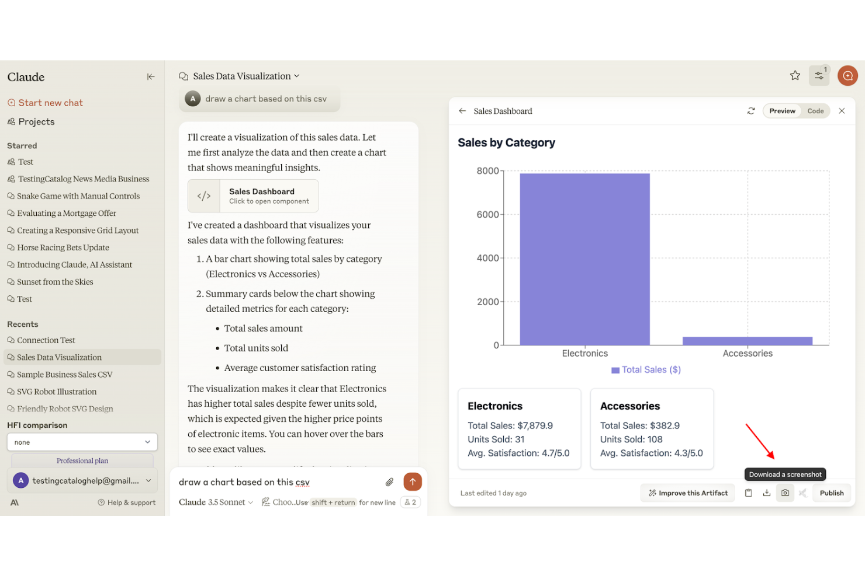Open the Sales Data Visualization title chevron

point(297,76)
